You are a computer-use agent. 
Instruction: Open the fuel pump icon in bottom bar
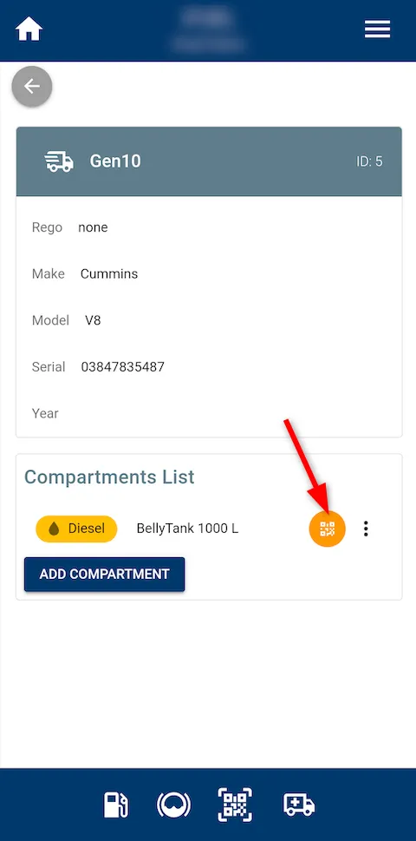coord(116,805)
